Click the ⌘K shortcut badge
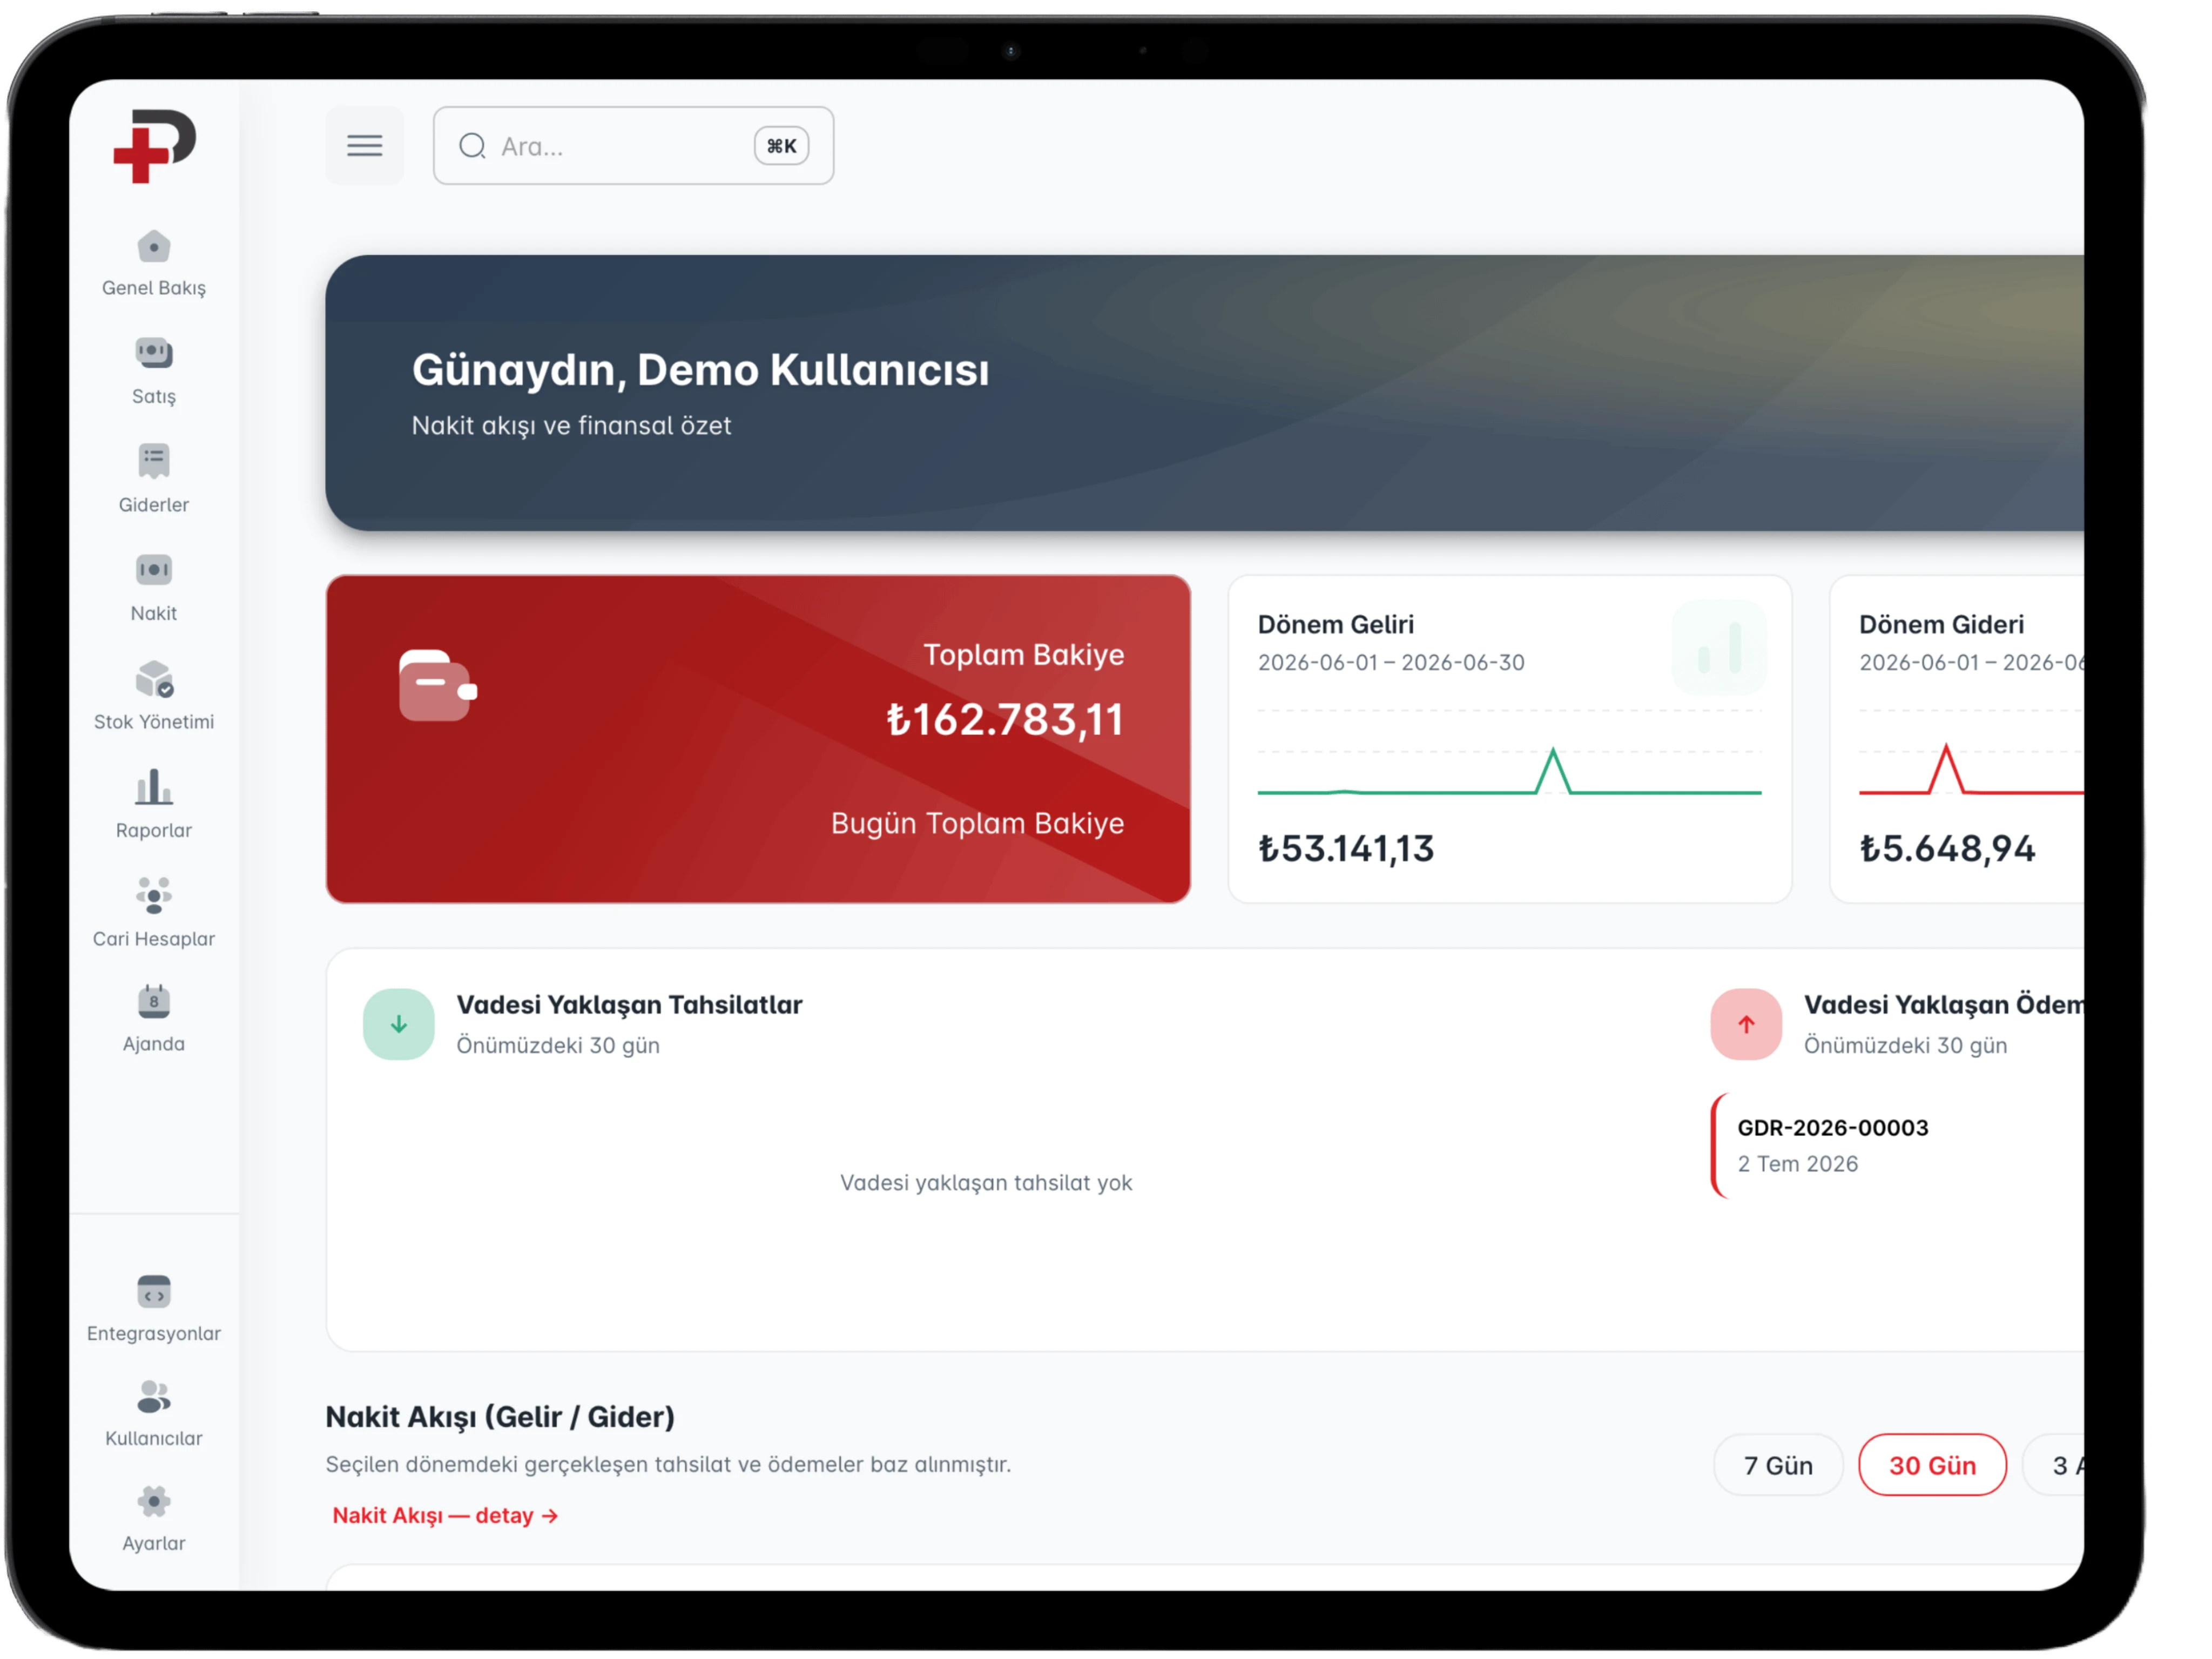2212x1659 pixels. [x=781, y=146]
